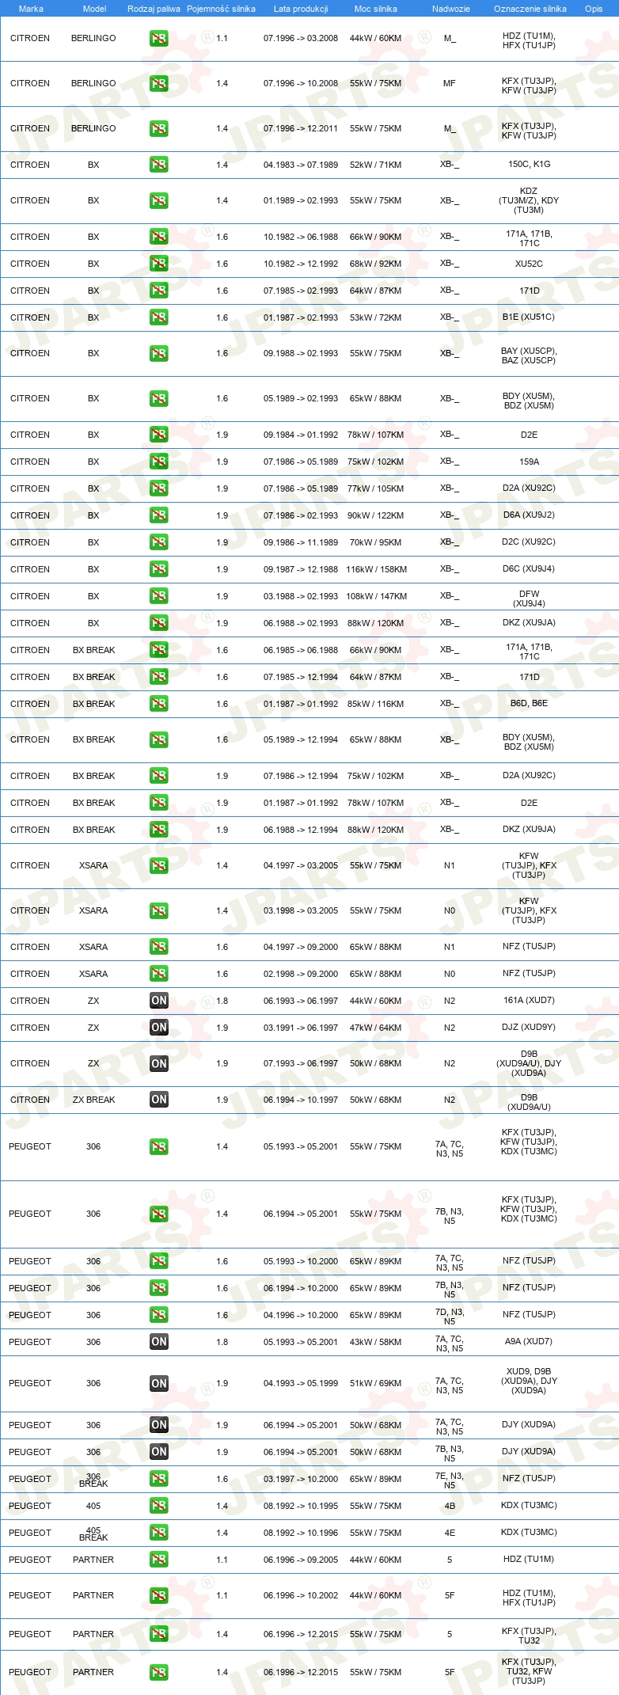The height and width of the screenshot is (1695, 619).
Task: Click diesel ON icon in ZX BREAK row
Action: (x=158, y=1100)
